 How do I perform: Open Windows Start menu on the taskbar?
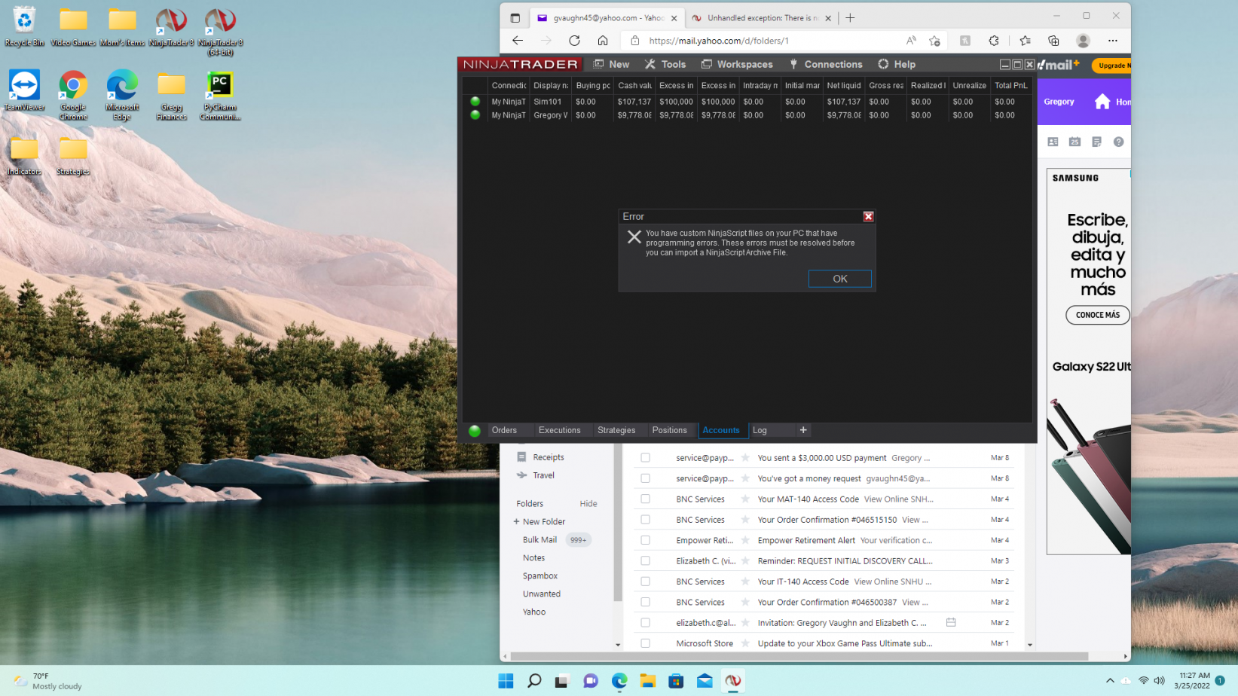[506, 681]
